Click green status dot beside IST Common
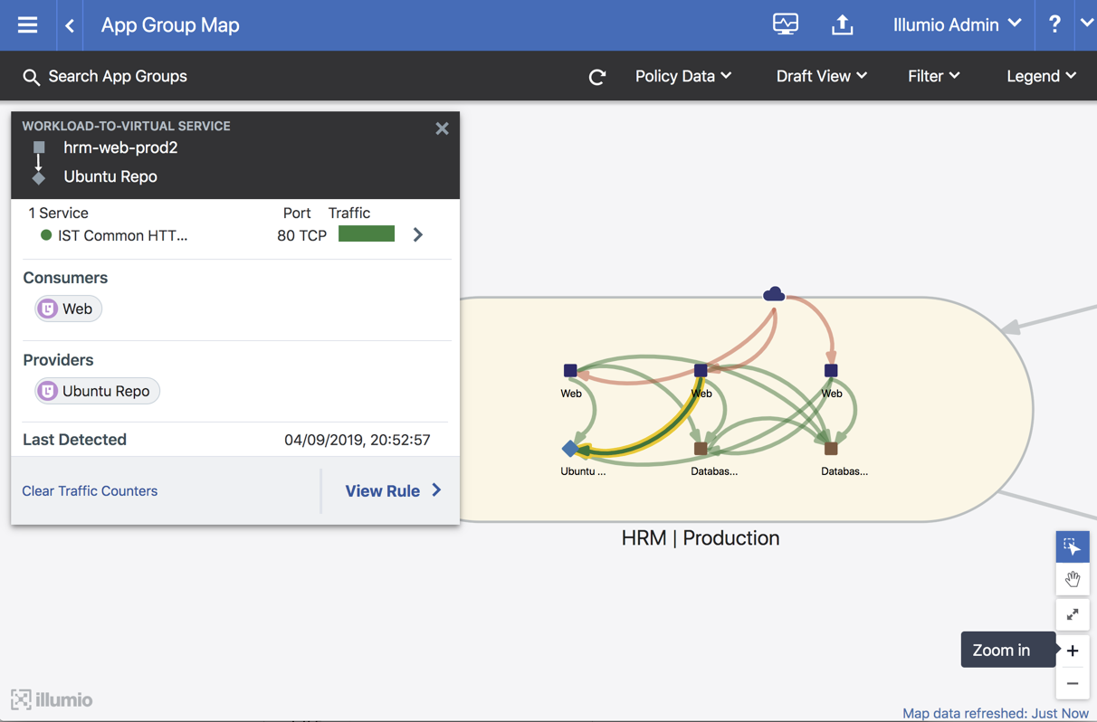Screen dimensions: 1097x722 (x=46, y=235)
